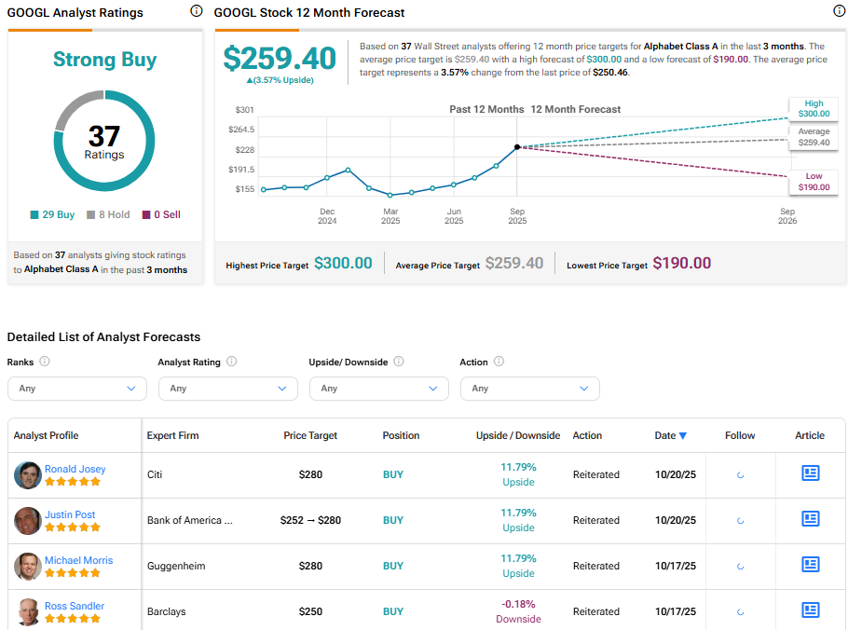Screen dimensions: 848x630
Task: Click the teal Buy legend swatch
Action: point(34,214)
